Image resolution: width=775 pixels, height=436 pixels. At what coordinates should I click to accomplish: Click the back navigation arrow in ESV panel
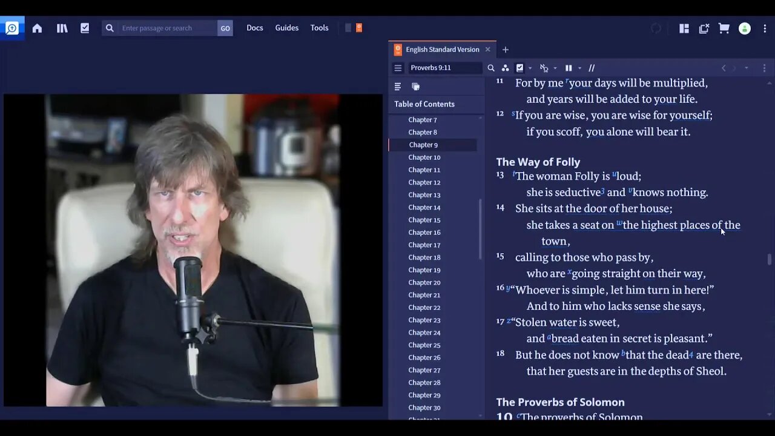point(724,68)
